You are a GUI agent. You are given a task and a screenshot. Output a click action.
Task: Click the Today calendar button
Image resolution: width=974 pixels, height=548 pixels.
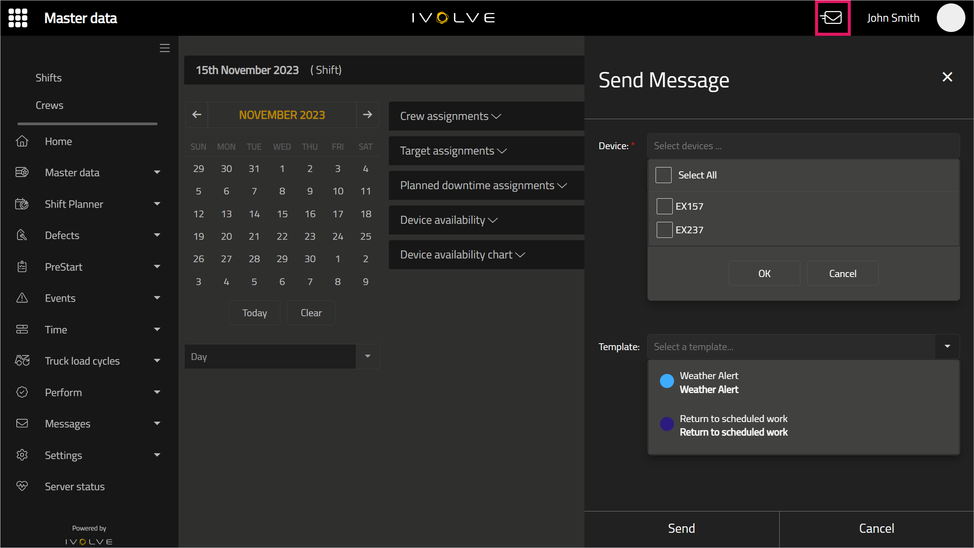(x=255, y=313)
